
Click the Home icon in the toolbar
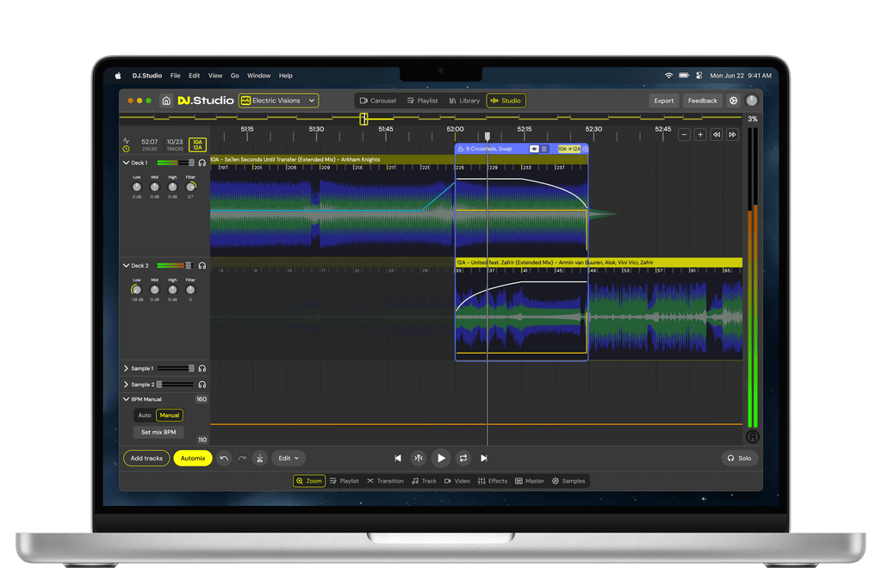pyautogui.click(x=166, y=101)
